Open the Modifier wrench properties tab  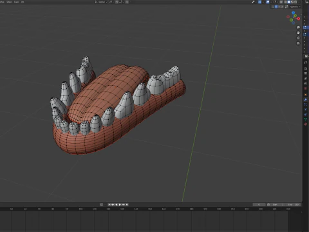pyautogui.click(x=306, y=100)
